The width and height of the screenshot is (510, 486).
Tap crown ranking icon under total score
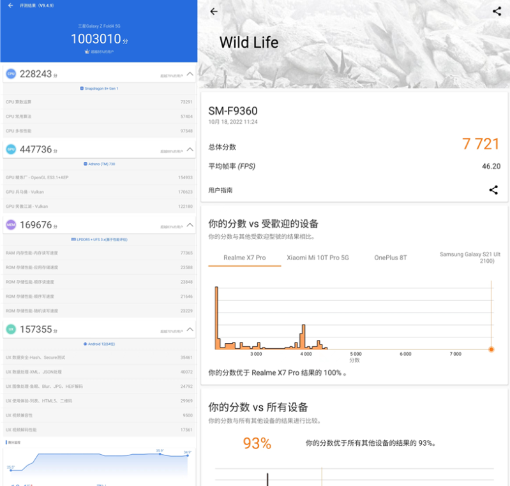[87, 52]
